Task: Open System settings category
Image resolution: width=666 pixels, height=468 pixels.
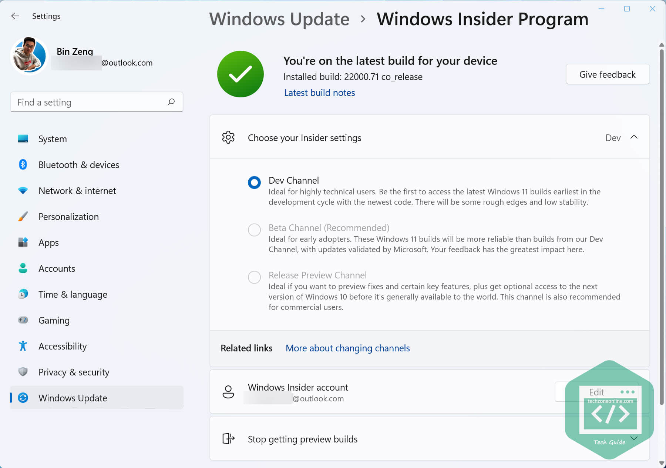Action: pyautogui.click(x=97, y=139)
